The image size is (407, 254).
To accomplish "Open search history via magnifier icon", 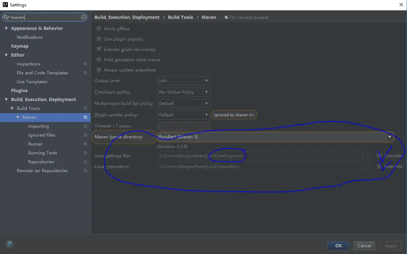I will (x=6, y=17).
